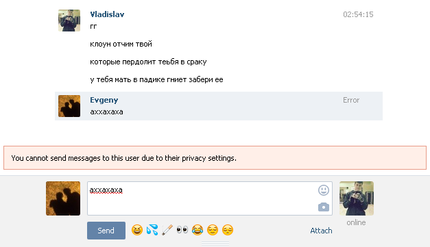Screen dimensions: 430x247
Task: Open the emoji picker smiley icon
Action: [324, 190]
